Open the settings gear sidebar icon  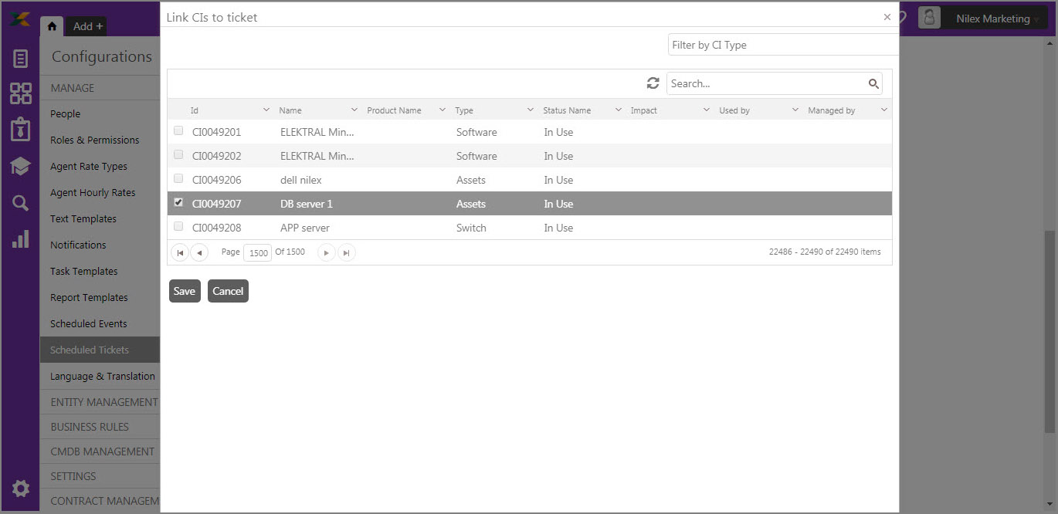tap(21, 489)
